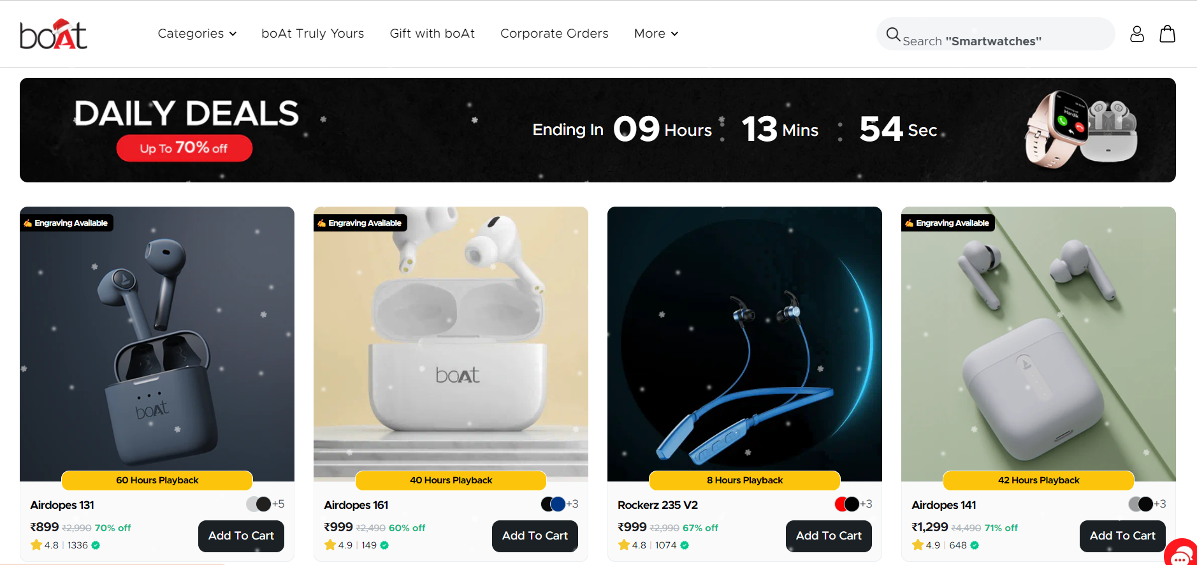Add Airdopes 161 to cart
Image resolution: width=1197 pixels, height=565 pixels.
[535, 536]
